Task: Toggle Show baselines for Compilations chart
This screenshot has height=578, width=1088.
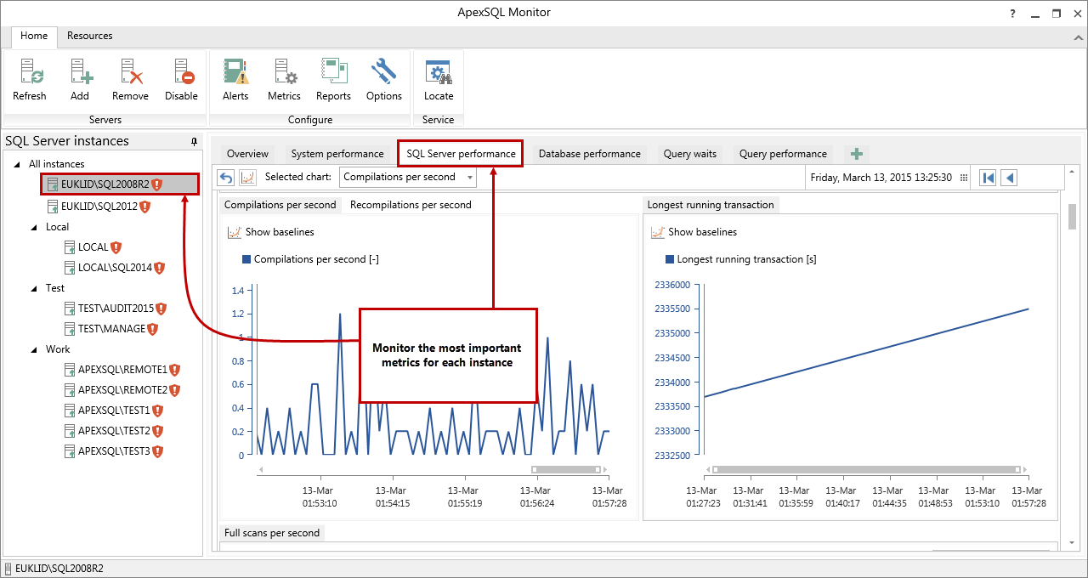Action: click(271, 232)
